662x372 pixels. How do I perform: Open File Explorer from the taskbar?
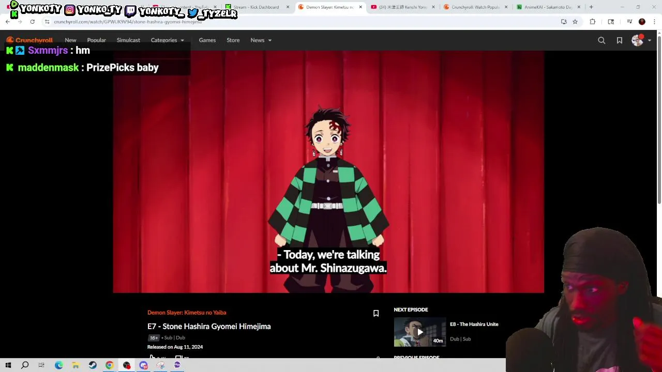[76, 365]
